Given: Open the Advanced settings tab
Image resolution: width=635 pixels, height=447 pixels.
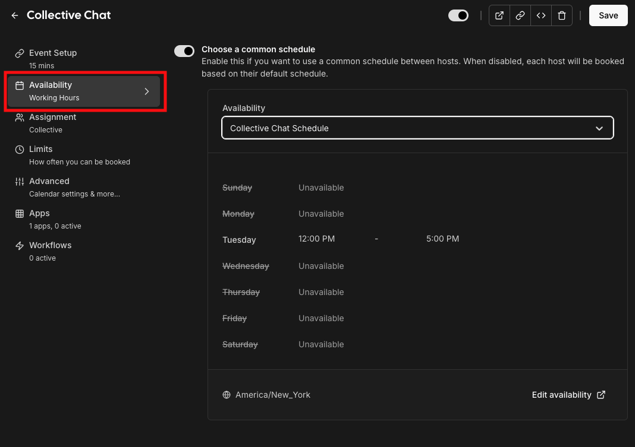Looking at the screenshot, I should (84, 188).
